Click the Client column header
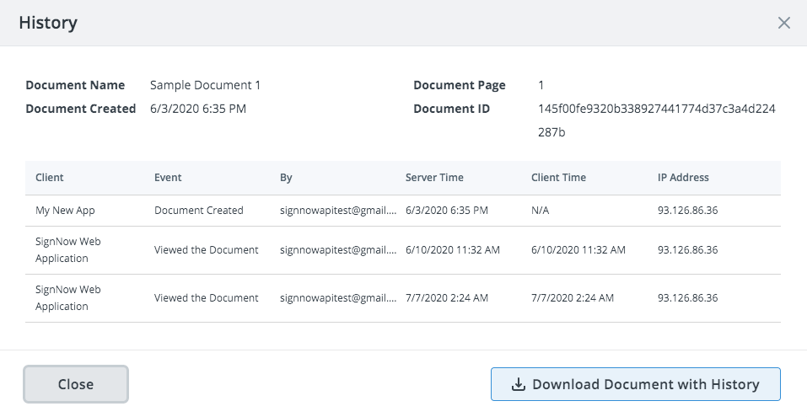 tap(50, 178)
